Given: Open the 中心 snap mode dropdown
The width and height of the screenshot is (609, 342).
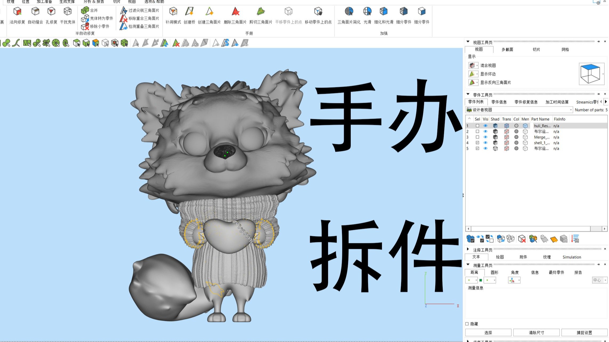Looking at the screenshot, I should 605,280.
